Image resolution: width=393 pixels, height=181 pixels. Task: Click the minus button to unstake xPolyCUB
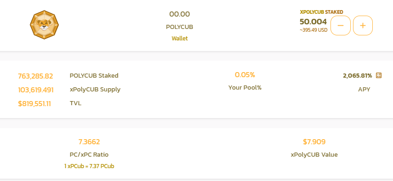(x=340, y=26)
